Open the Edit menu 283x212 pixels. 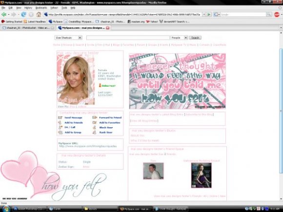coord(10,8)
